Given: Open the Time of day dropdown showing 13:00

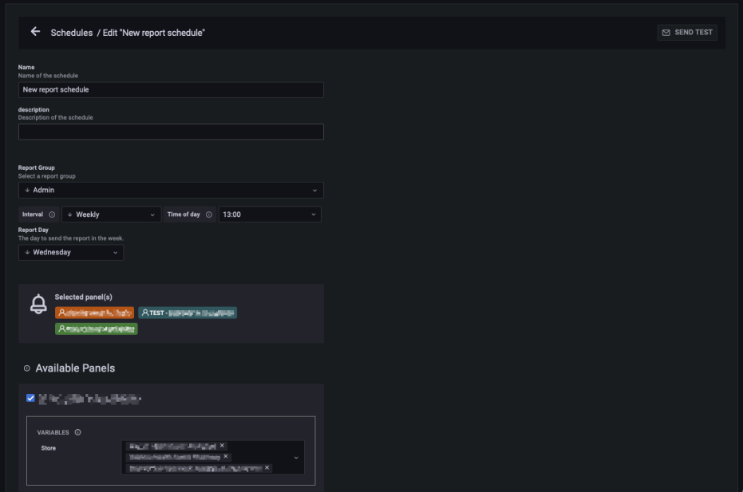Looking at the screenshot, I should (x=269, y=215).
